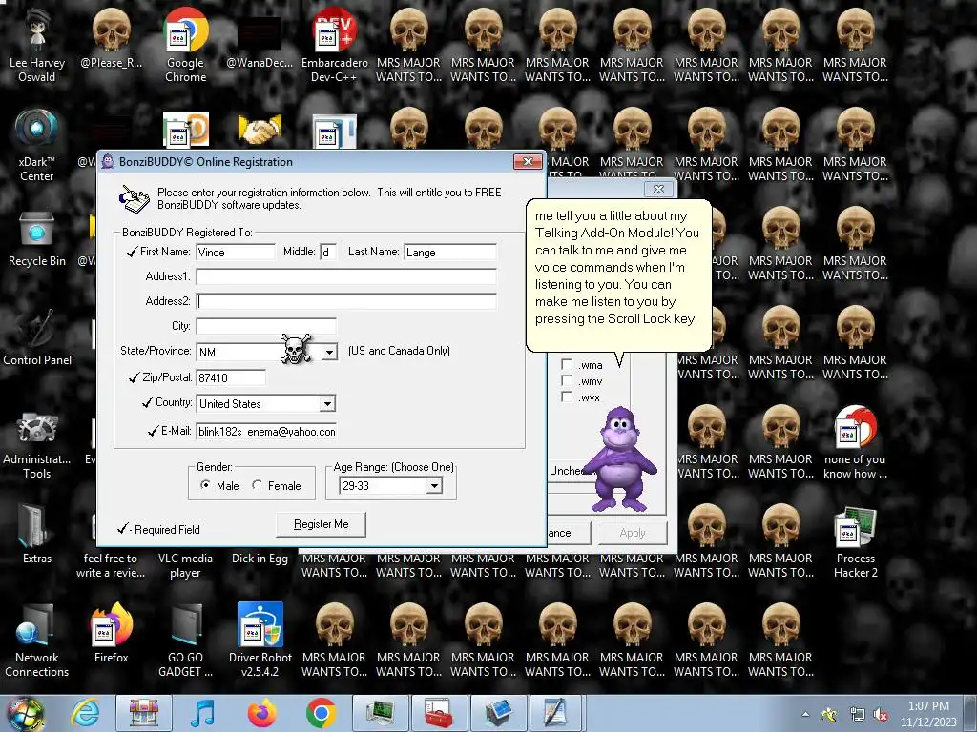Click the First Name field containing Vince
The height and width of the screenshot is (732, 977).
pos(236,252)
